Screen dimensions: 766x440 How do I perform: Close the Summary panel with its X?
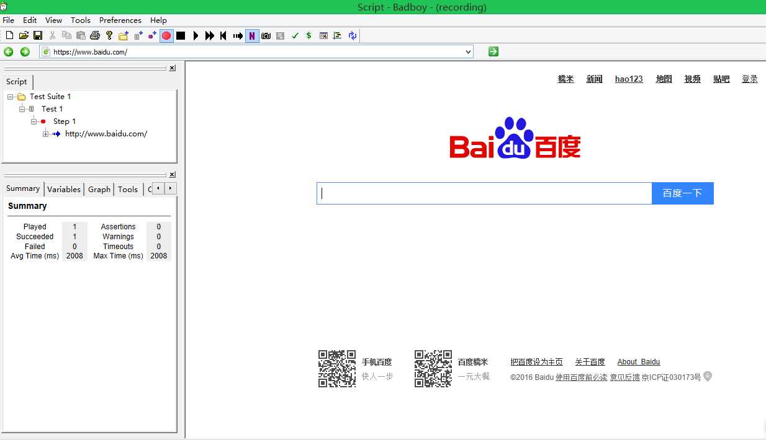(x=172, y=175)
